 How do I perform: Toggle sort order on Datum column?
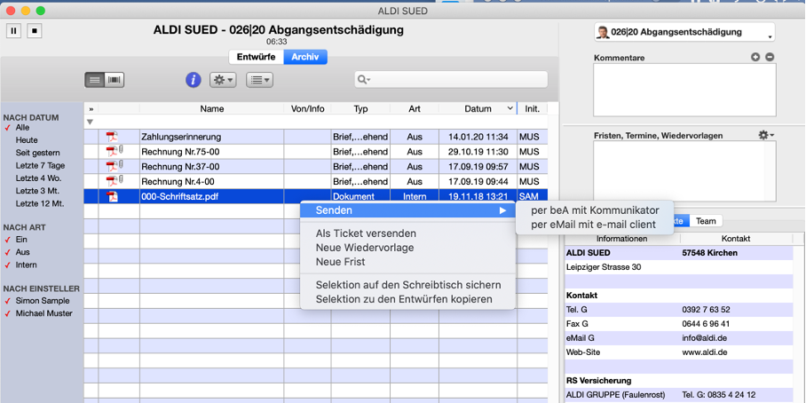point(478,109)
